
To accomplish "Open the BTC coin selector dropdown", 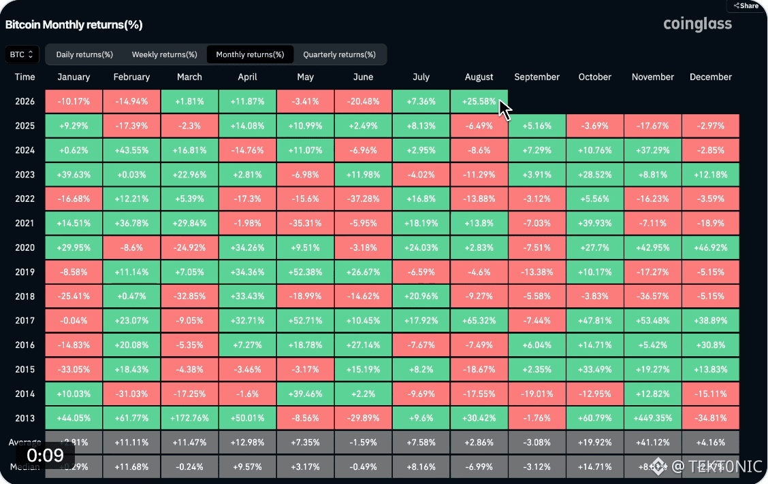I will [22, 54].
